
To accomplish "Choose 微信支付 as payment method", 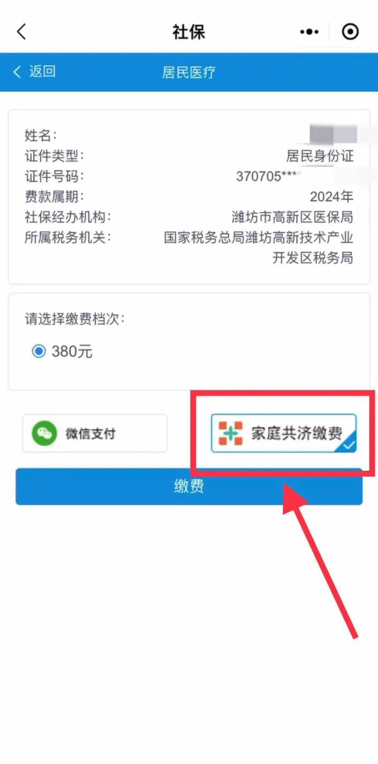I will coord(94,433).
